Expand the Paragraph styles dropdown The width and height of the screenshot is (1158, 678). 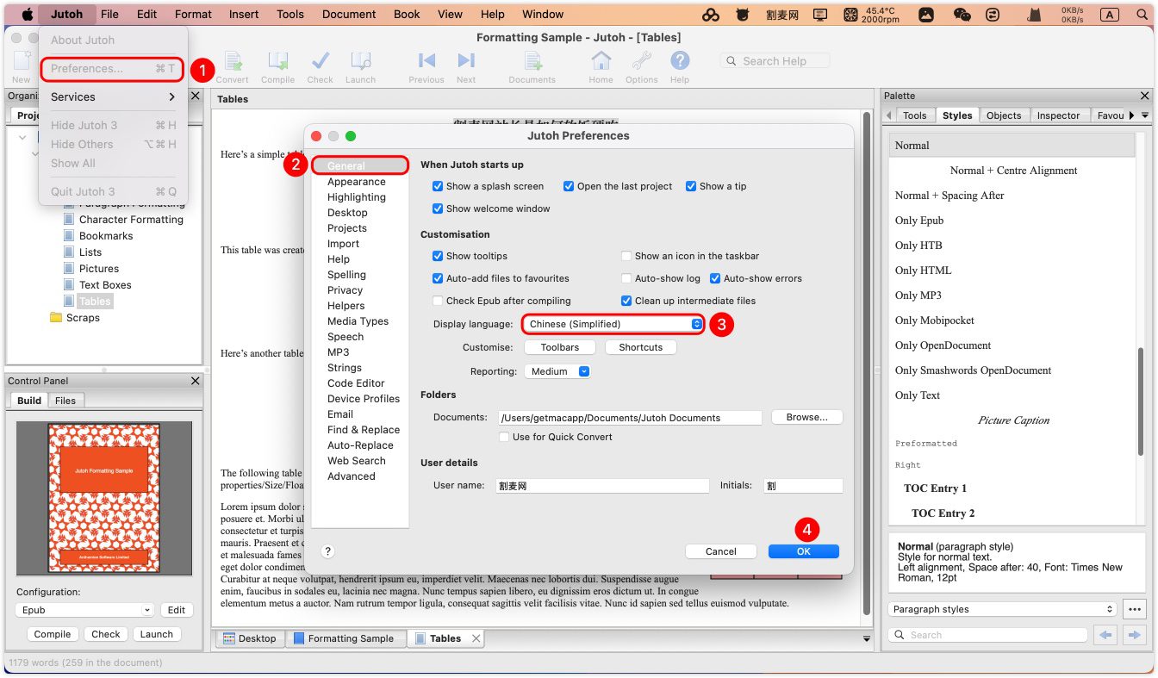click(x=1003, y=609)
